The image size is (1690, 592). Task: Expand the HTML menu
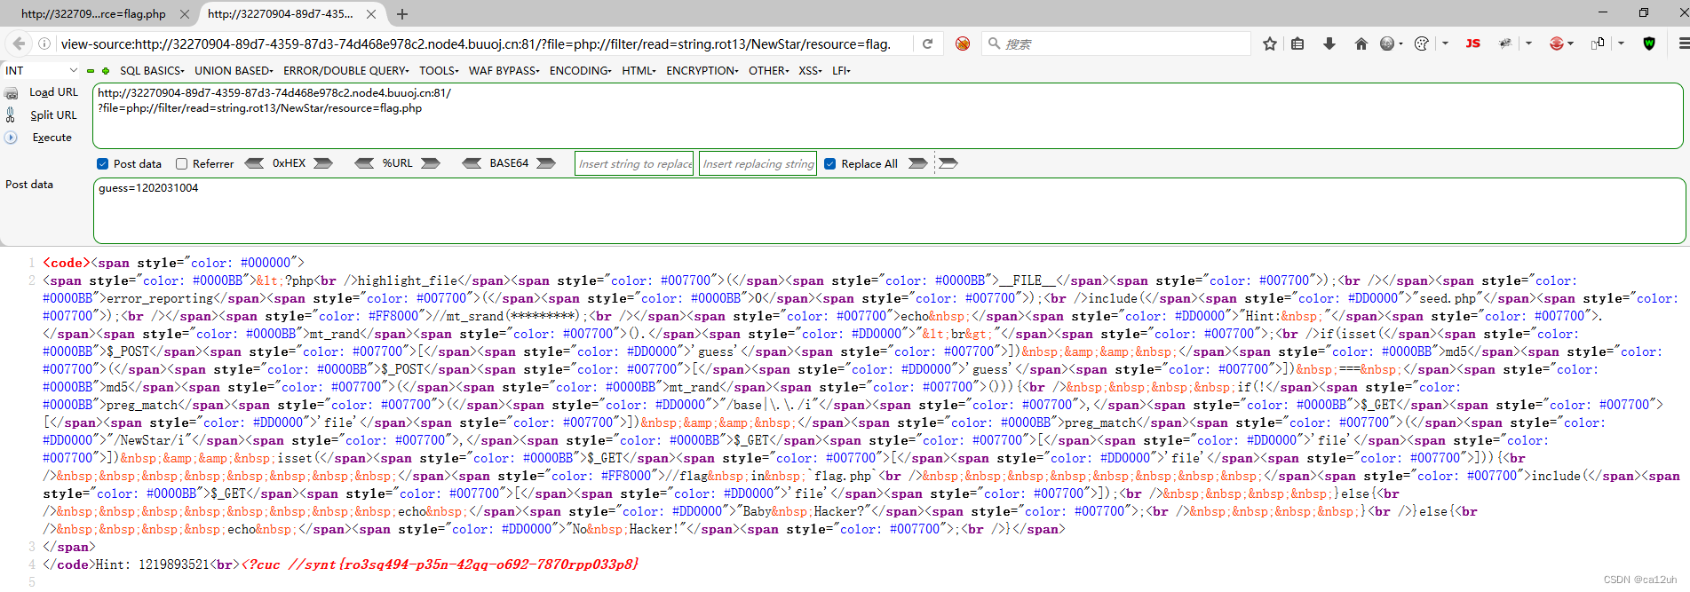click(639, 70)
